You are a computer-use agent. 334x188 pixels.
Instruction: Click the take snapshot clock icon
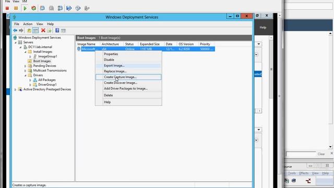(42, 8)
